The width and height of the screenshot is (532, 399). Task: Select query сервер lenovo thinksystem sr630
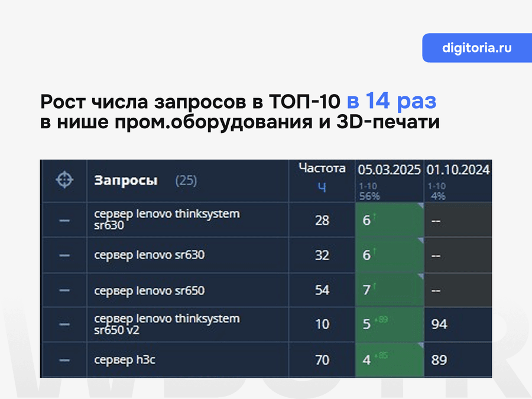[167, 219]
